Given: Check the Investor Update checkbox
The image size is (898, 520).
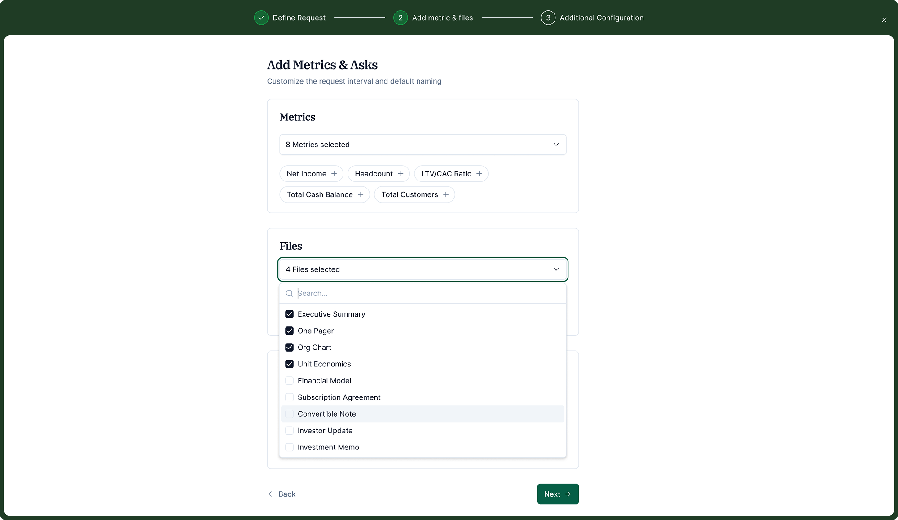Looking at the screenshot, I should coord(290,430).
